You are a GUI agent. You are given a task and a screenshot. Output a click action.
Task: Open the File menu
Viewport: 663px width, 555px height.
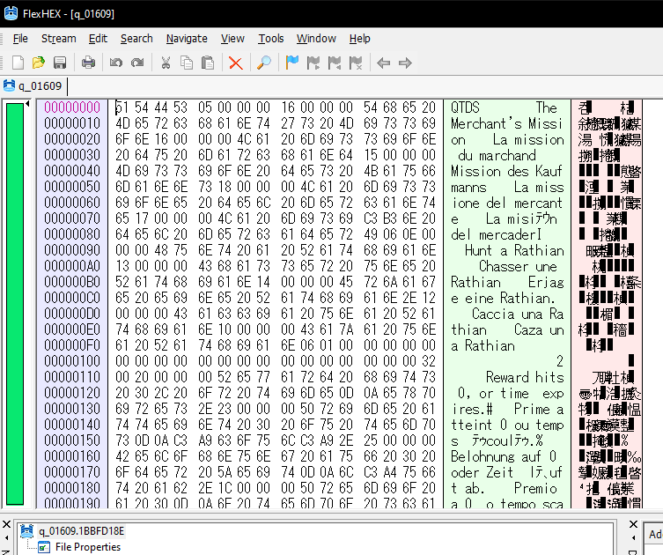(x=20, y=39)
